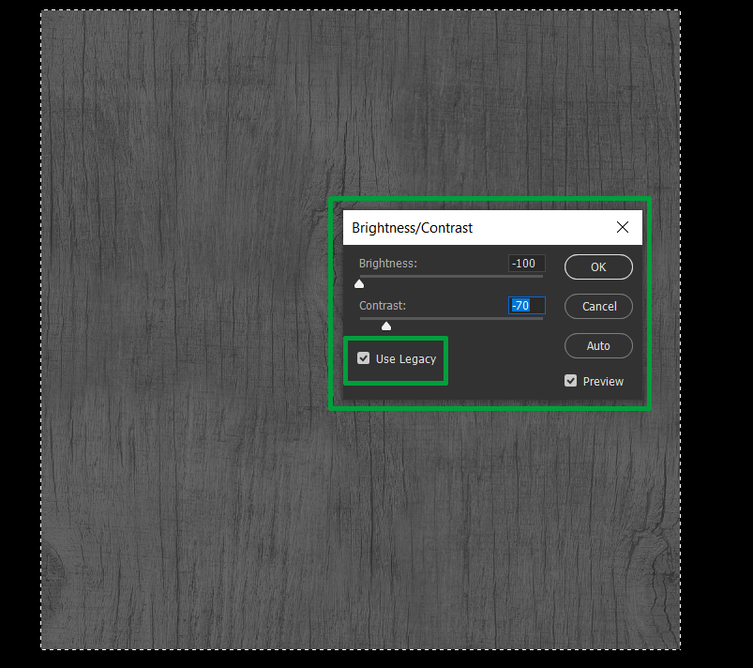Screen dimensions: 753x668
Task: Click the Brightness slider handle
Action: [x=359, y=284]
